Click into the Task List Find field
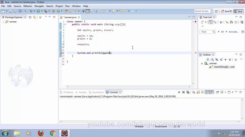 tap(207, 32)
